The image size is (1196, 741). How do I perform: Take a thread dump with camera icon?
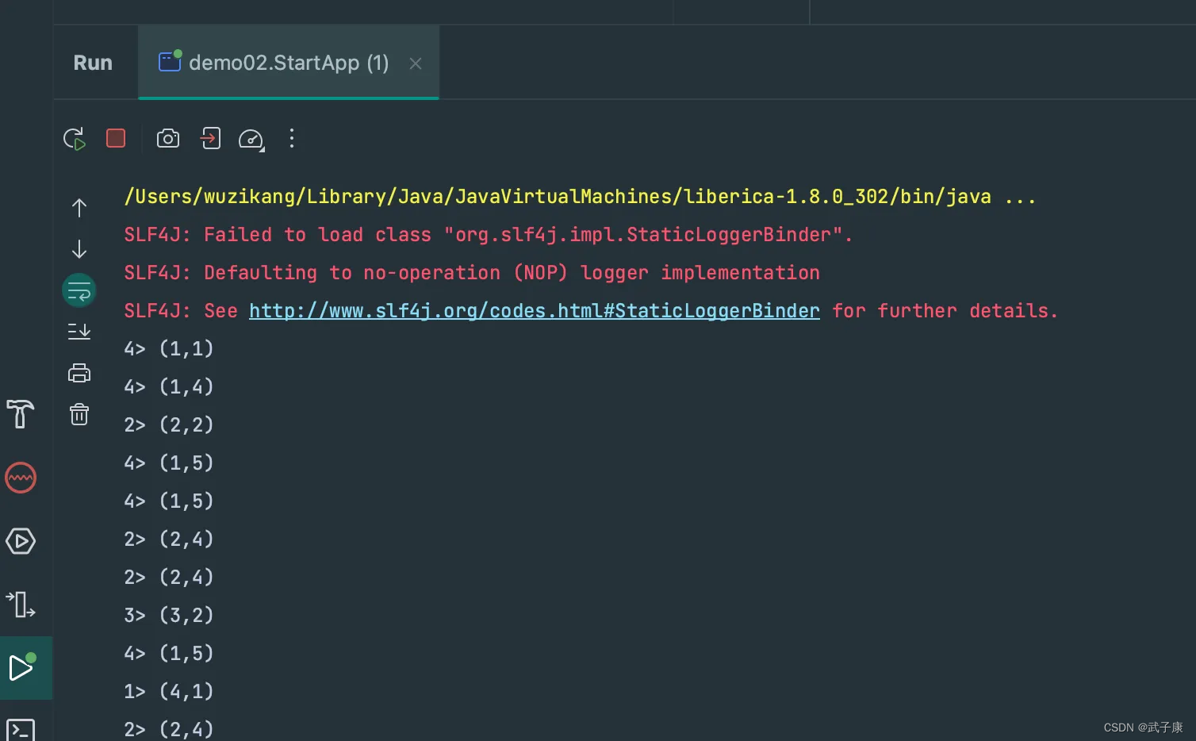point(168,139)
